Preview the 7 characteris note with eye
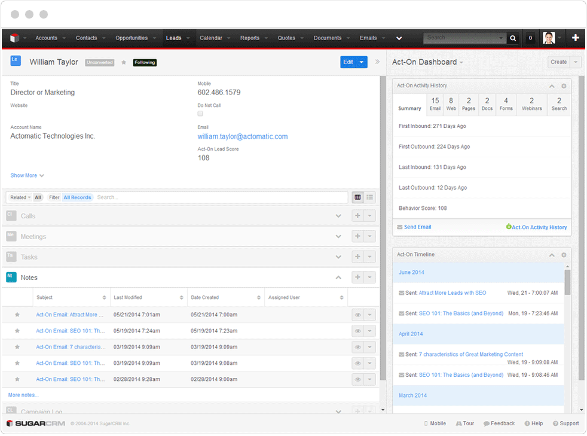Screen dimensions: 587x436 tap(358, 347)
